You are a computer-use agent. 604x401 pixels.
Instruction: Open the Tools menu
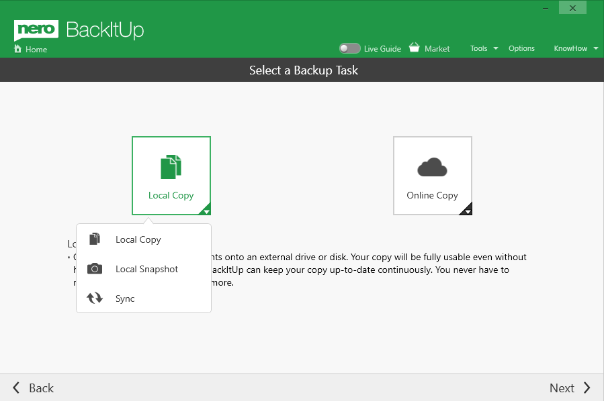478,48
